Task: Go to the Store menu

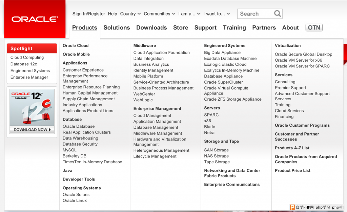Action: (181, 28)
